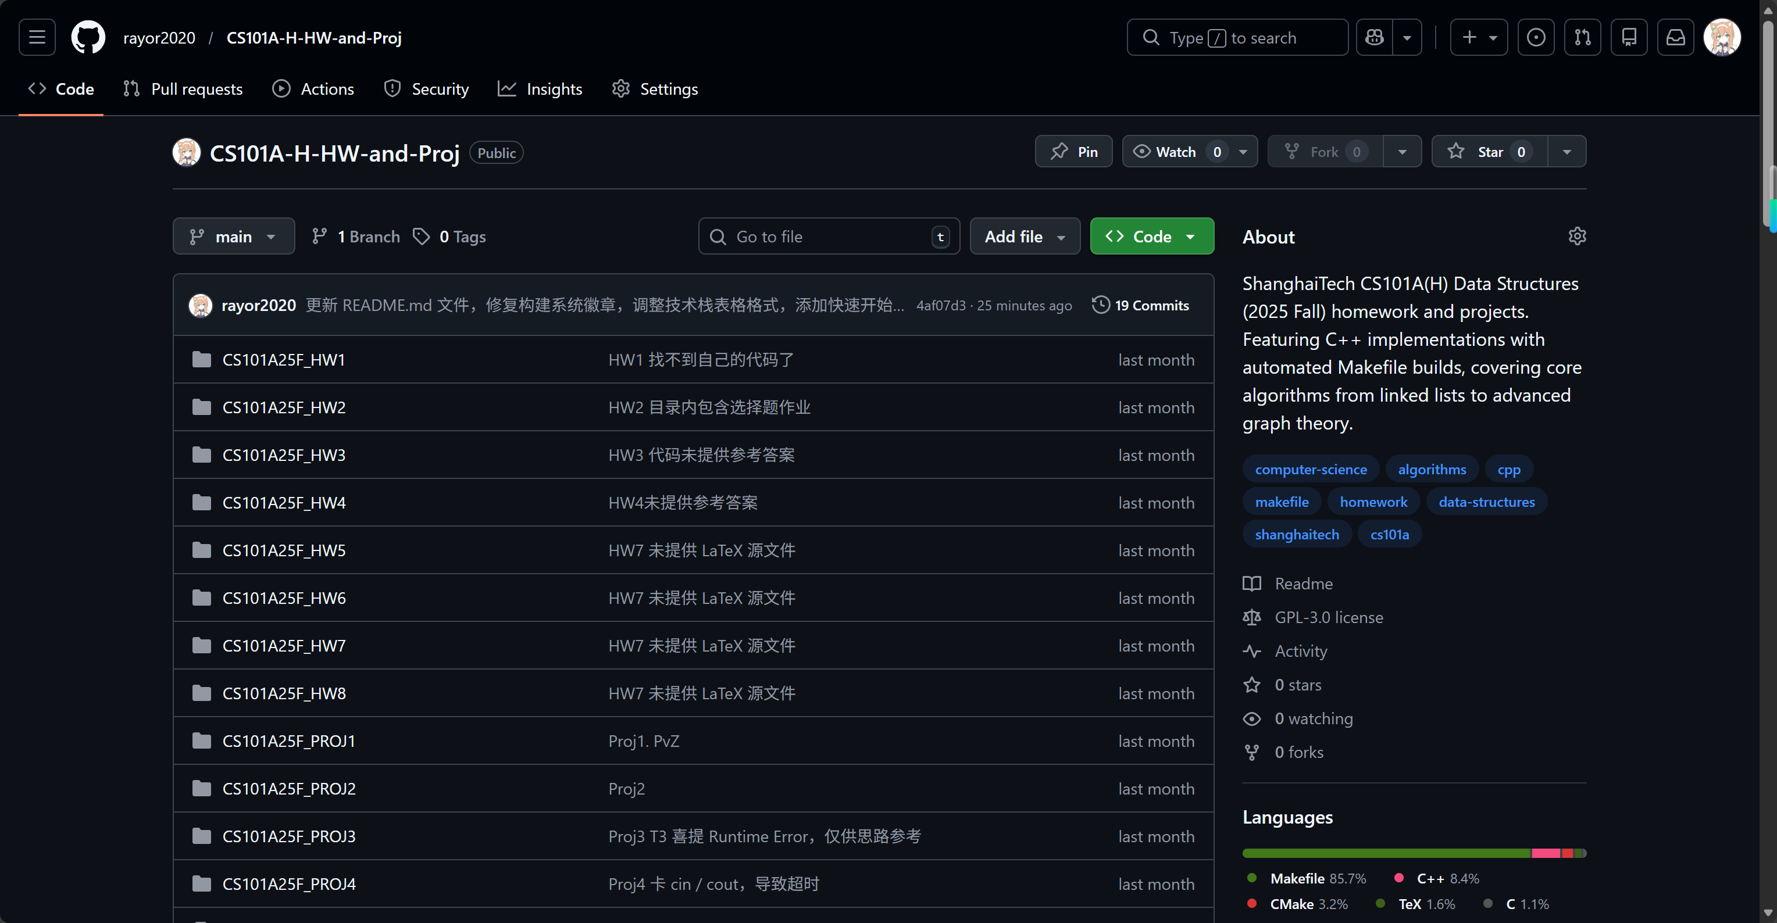The image size is (1777, 923).
Task: Open the 19 Commits history
Action: click(1140, 305)
